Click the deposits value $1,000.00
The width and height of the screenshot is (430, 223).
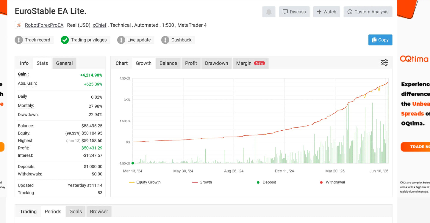pyautogui.click(x=93, y=167)
